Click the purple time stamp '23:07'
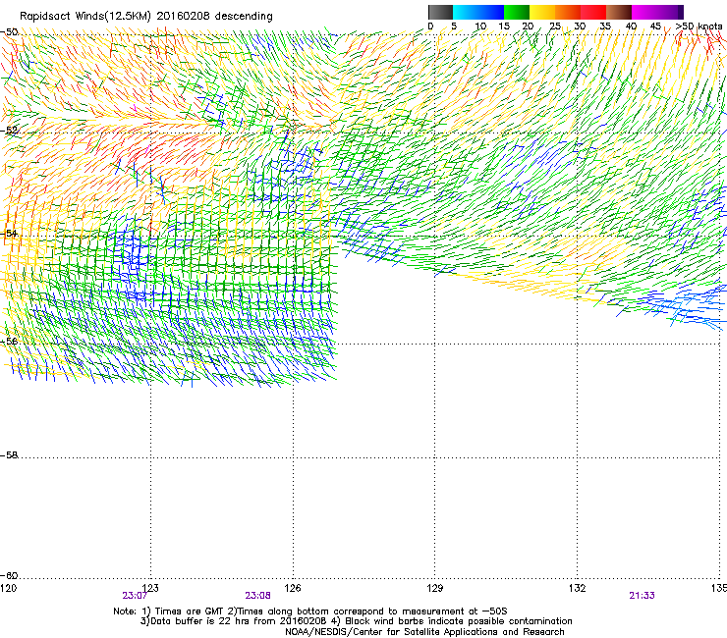Screen dimensions: 727x638 point(135,596)
